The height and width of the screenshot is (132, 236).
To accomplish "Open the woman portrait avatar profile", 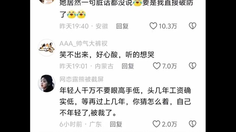I will (x=47, y=83).
